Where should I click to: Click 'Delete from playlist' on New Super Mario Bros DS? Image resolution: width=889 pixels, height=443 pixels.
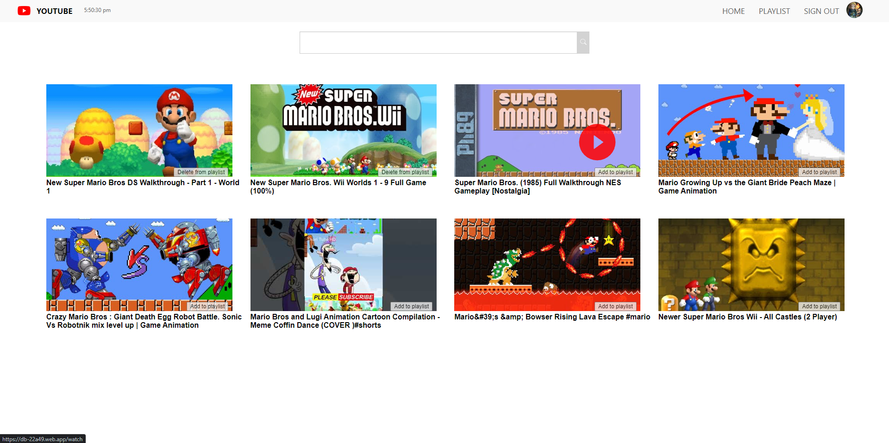(x=201, y=172)
